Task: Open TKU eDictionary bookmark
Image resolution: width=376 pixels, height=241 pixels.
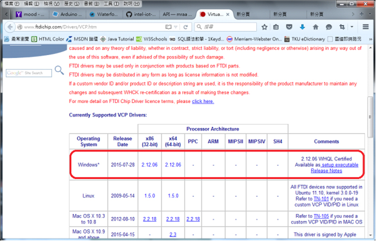Action: tap(305, 39)
